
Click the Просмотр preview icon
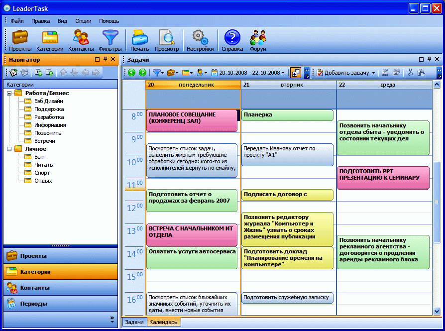[167, 41]
